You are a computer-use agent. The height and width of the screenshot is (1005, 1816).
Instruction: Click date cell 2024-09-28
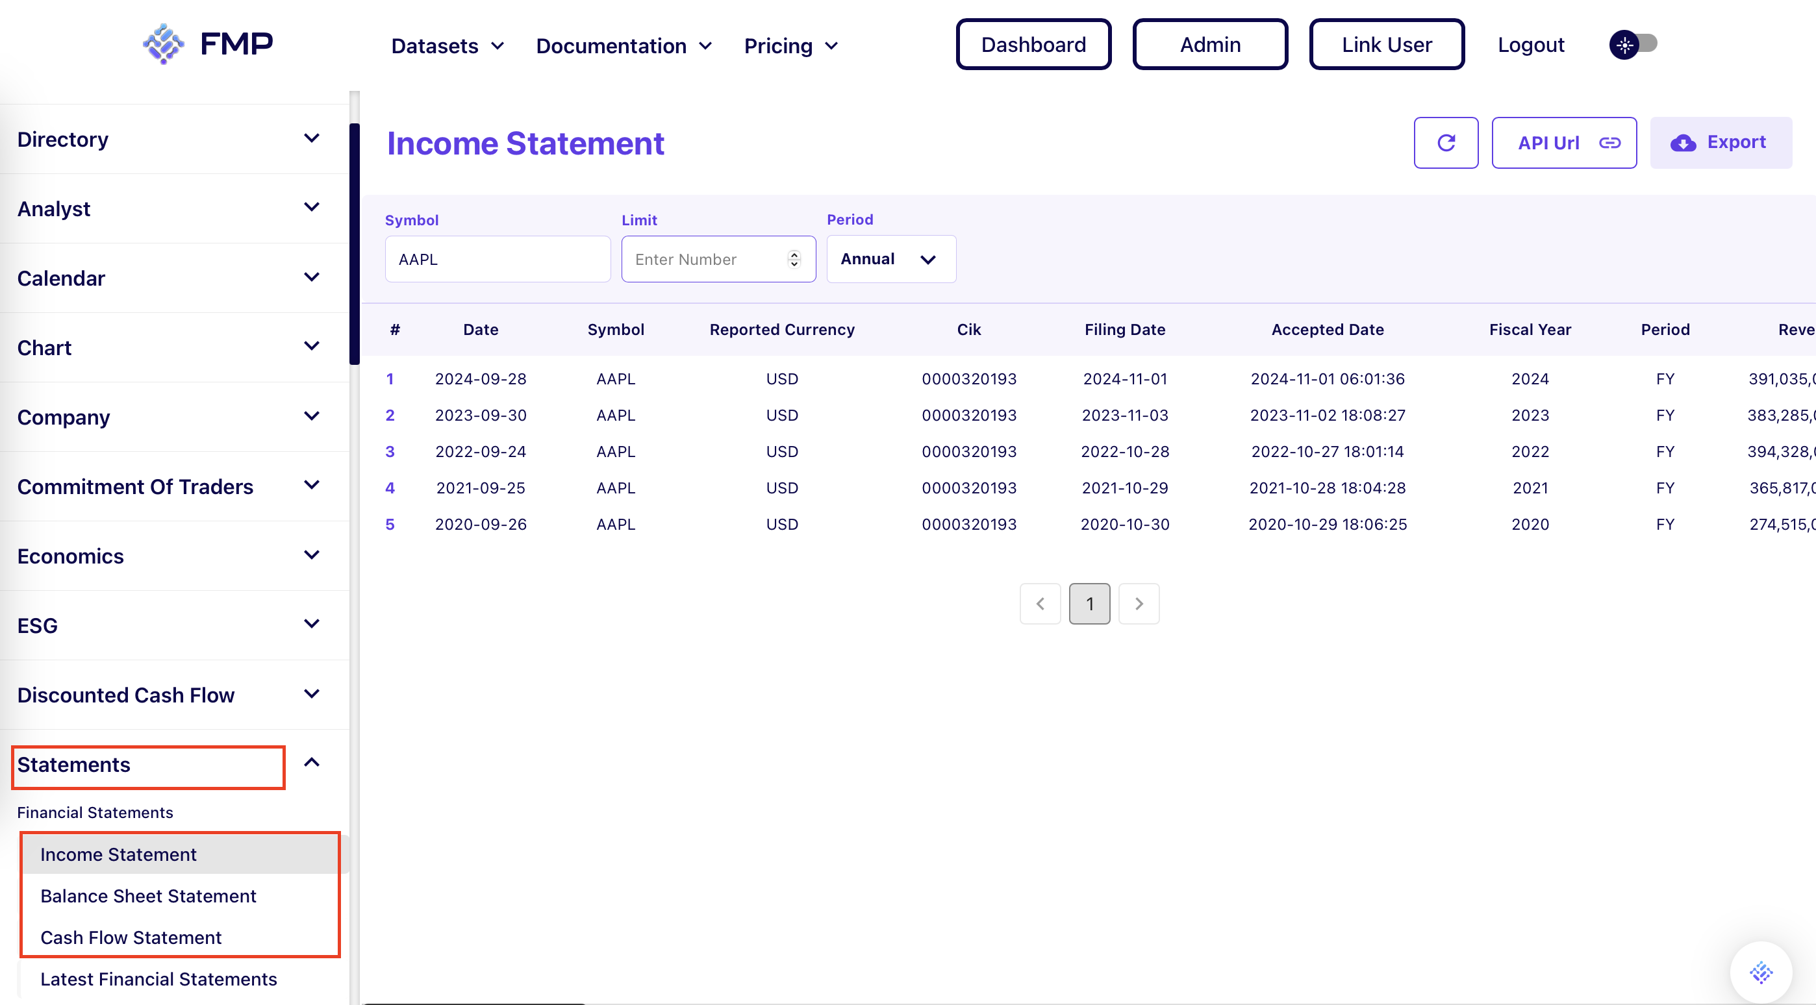tap(481, 379)
